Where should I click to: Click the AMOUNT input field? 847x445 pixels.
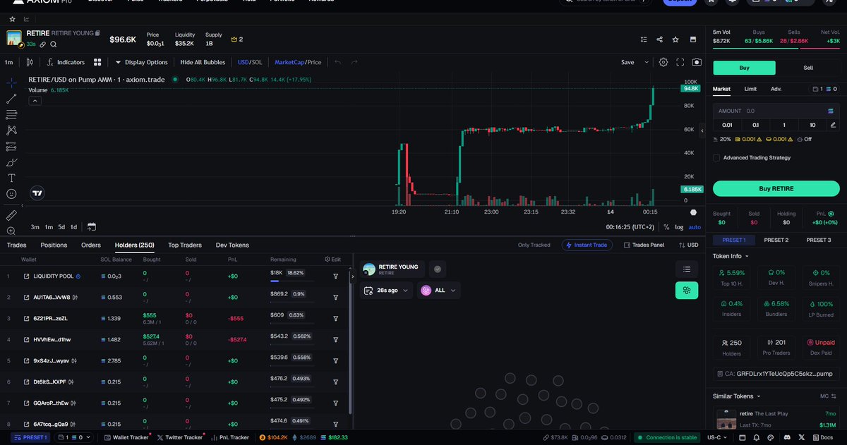776,111
